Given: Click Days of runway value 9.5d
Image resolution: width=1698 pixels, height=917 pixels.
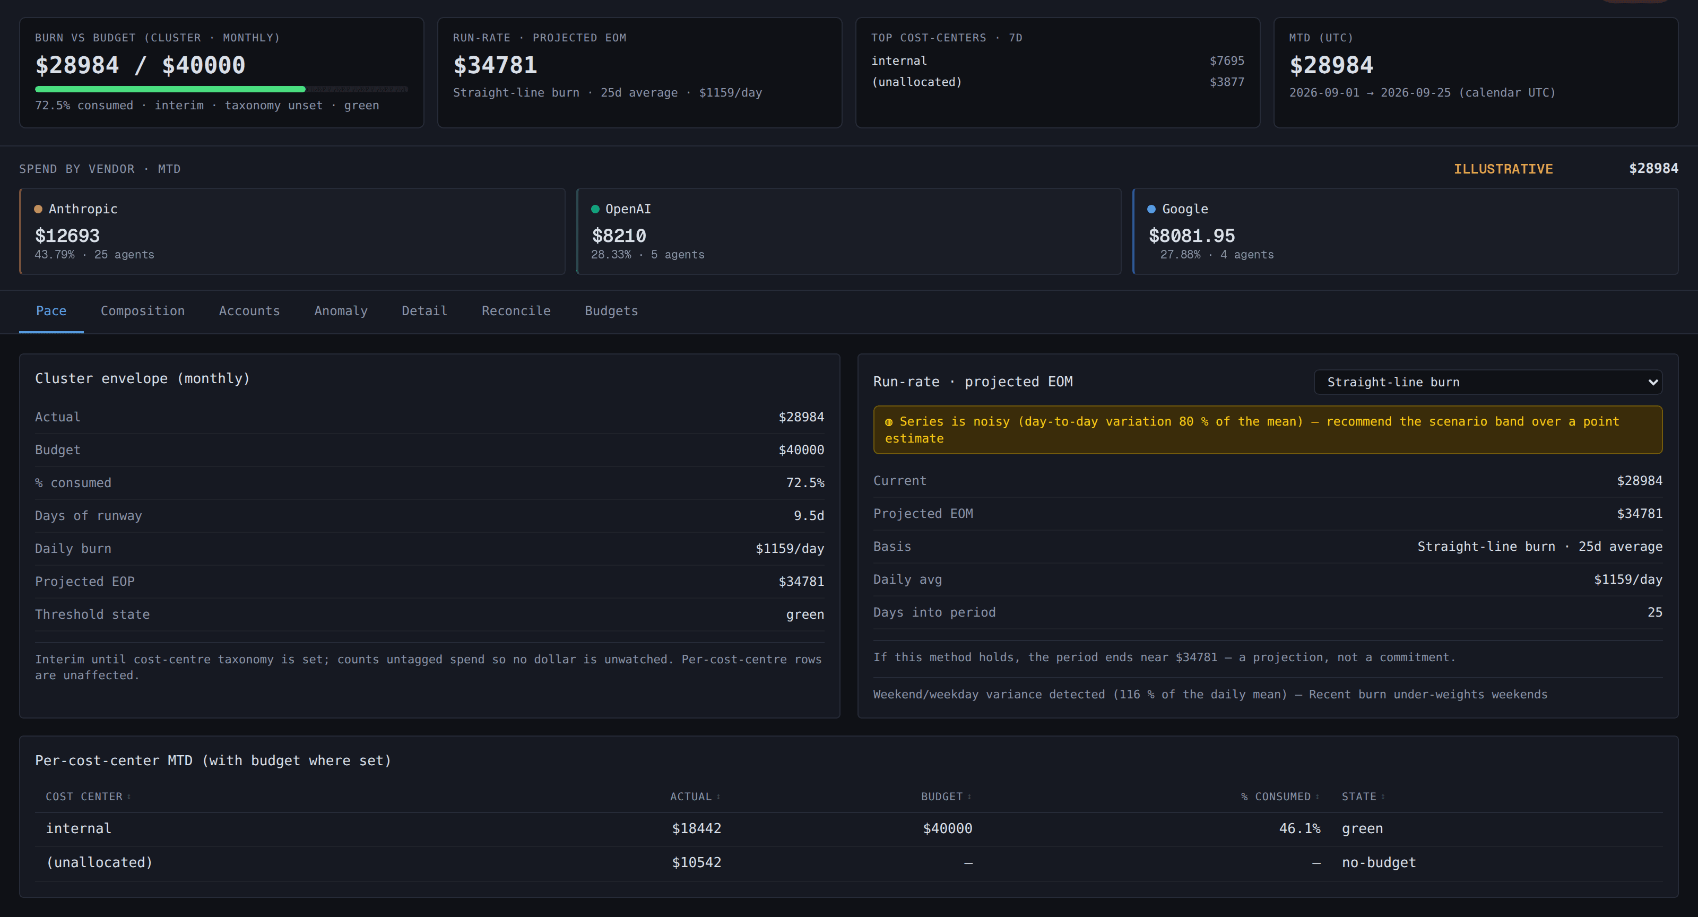Looking at the screenshot, I should coord(809,515).
